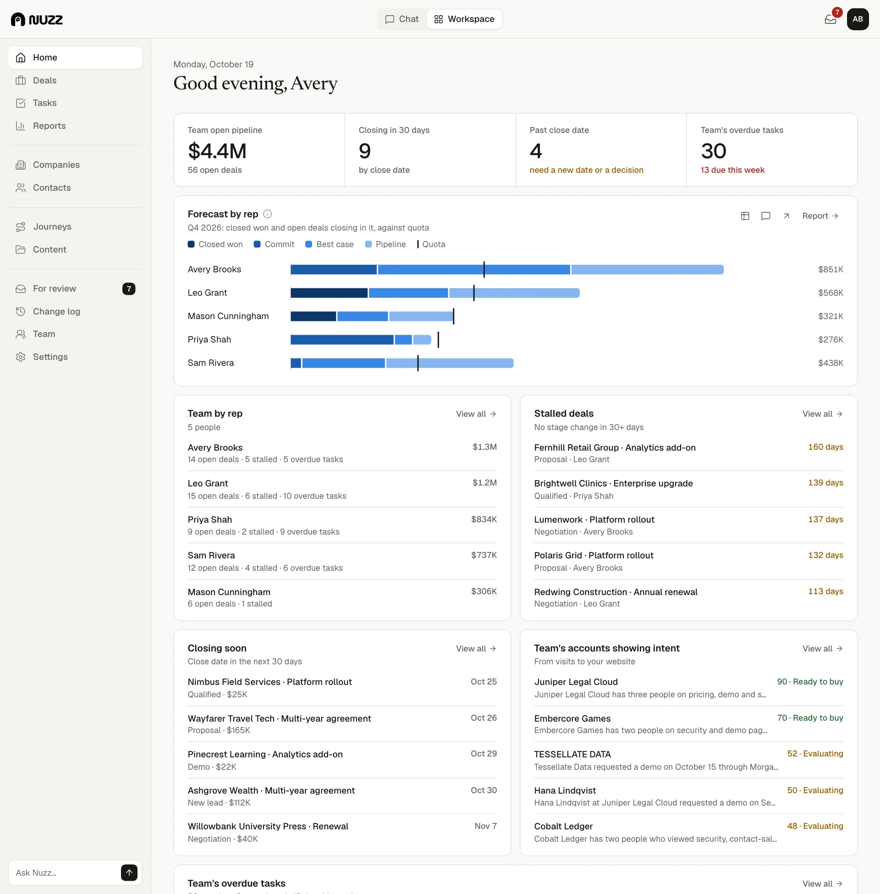The height and width of the screenshot is (894, 880).
Task: View all accounts showing intent
Action: 822,649
